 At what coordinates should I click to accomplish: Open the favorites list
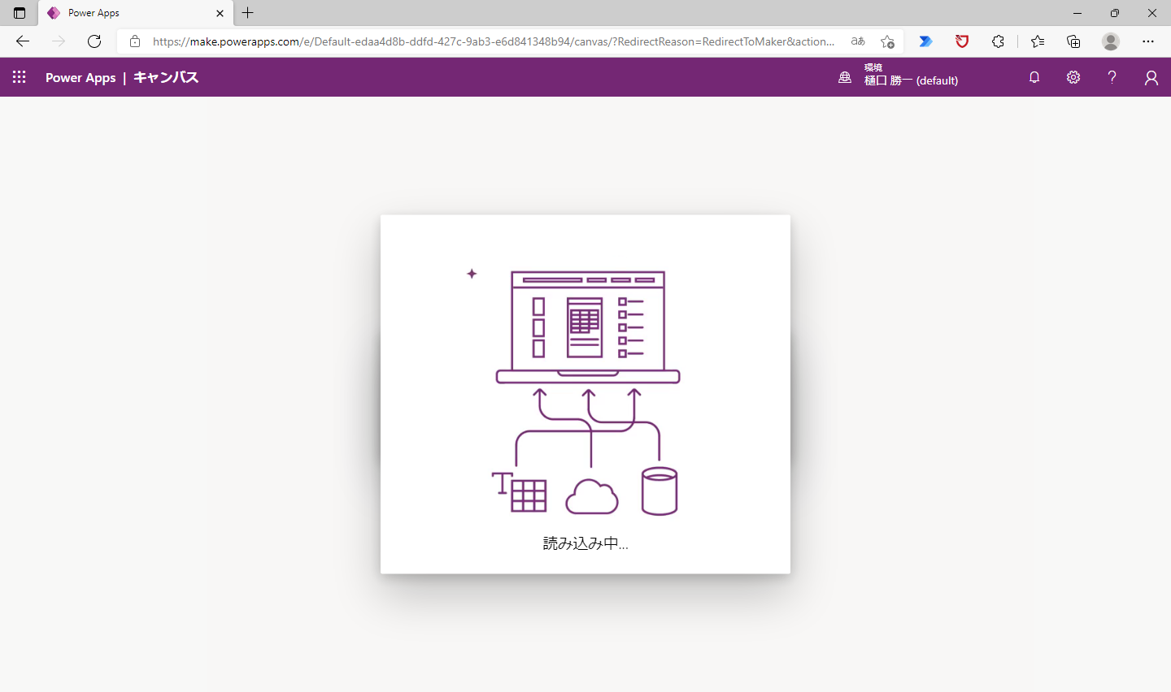coord(1038,41)
